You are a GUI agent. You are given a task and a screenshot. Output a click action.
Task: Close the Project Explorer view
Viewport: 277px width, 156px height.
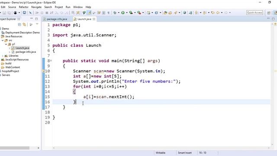(x=19, y=19)
